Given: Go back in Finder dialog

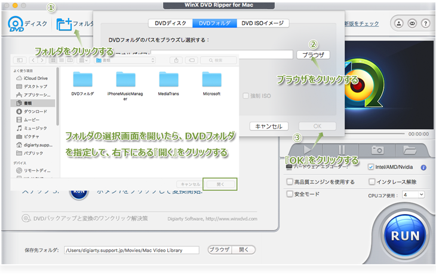Looking at the screenshot, I should 33,60.
